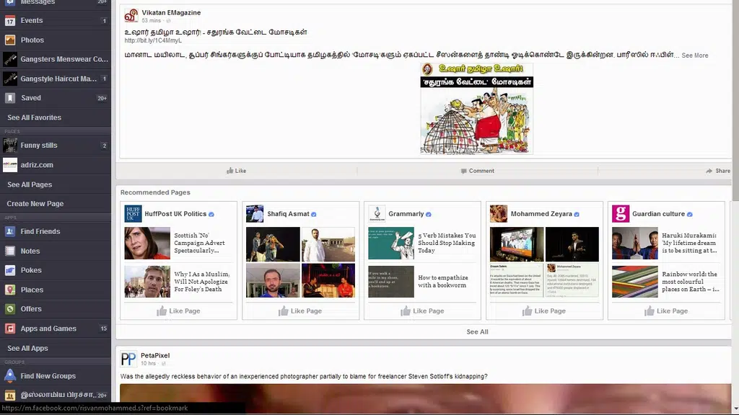Open Haruki Murakami article
The image size is (739, 415).
689,243
